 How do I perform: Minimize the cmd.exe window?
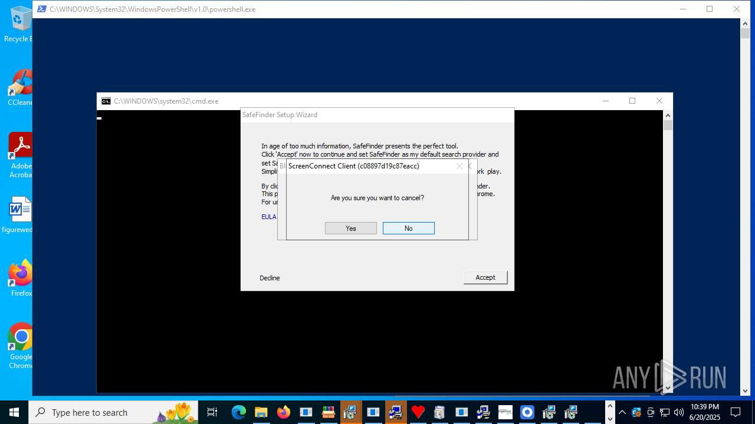tap(605, 101)
